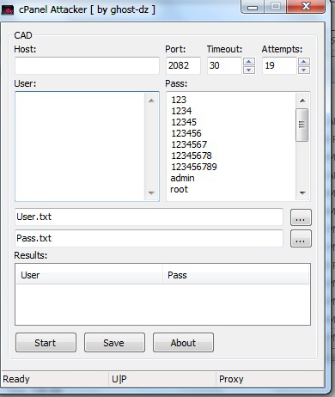Image resolution: width=335 pixels, height=397 pixels.
Task: Increase Attempts using the up spinner arrow
Action: click(304, 62)
